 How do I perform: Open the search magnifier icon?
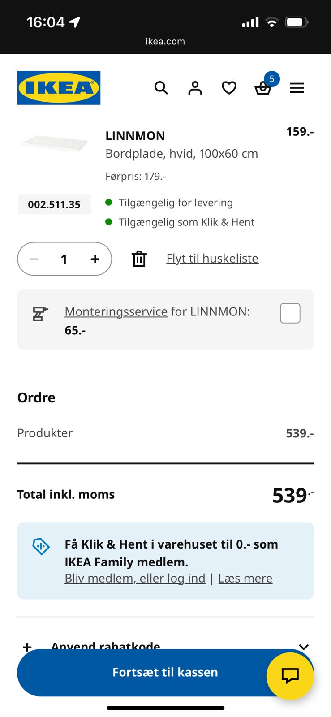pos(161,88)
